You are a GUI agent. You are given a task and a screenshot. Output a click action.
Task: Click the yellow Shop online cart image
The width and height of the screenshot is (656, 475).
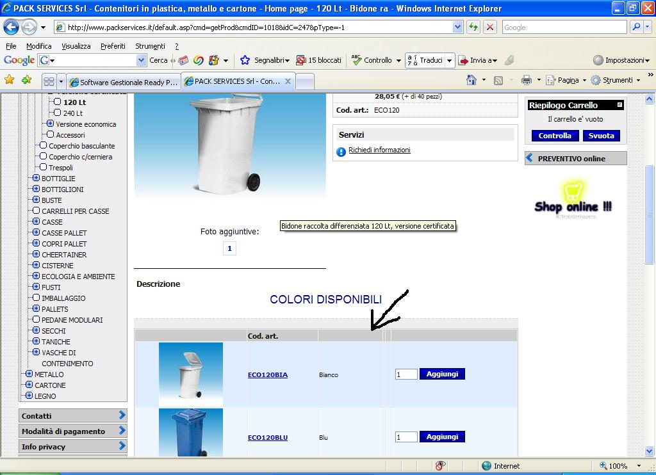point(573,200)
